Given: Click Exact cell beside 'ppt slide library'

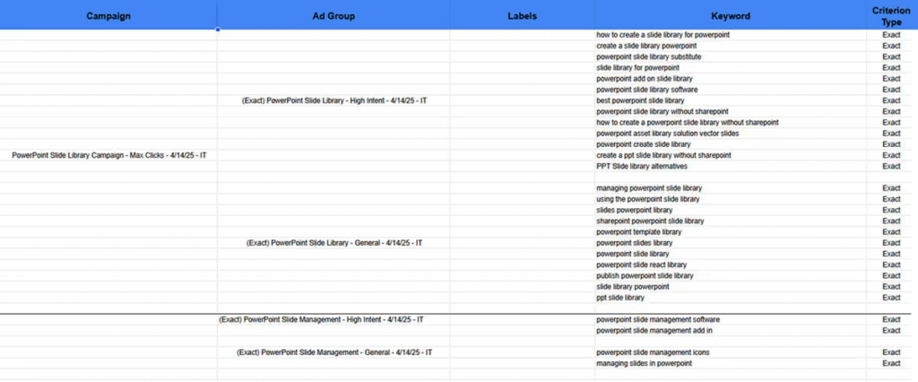Looking at the screenshot, I should tap(891, 298).
